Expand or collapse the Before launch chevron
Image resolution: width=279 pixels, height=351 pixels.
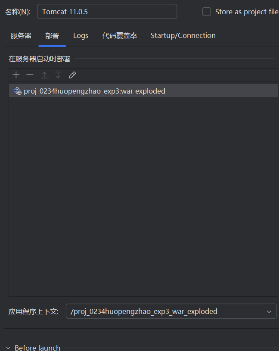point(8,348)
